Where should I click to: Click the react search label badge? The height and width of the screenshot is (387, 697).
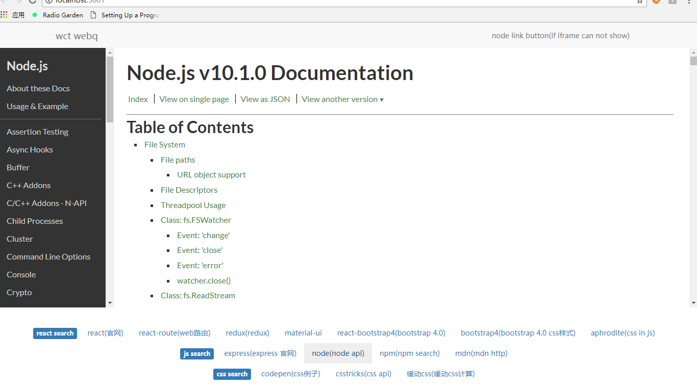click(55, 333)
